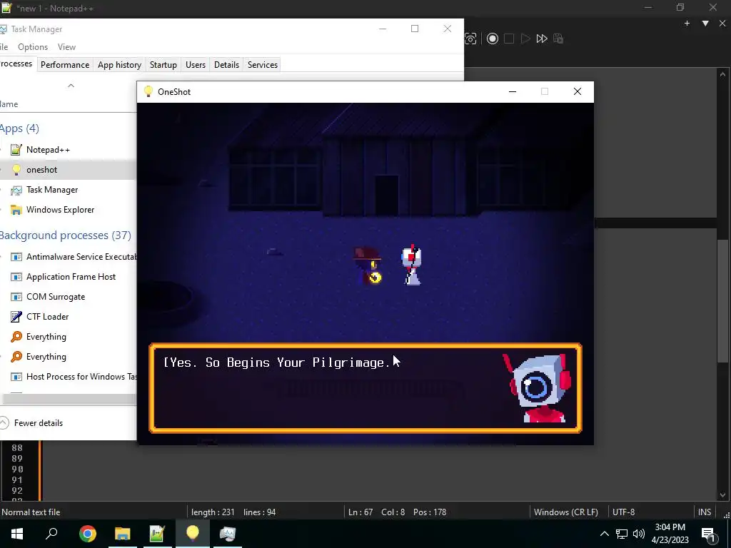
Task: Select the Application Frame Host row
Action: point(68,277)
